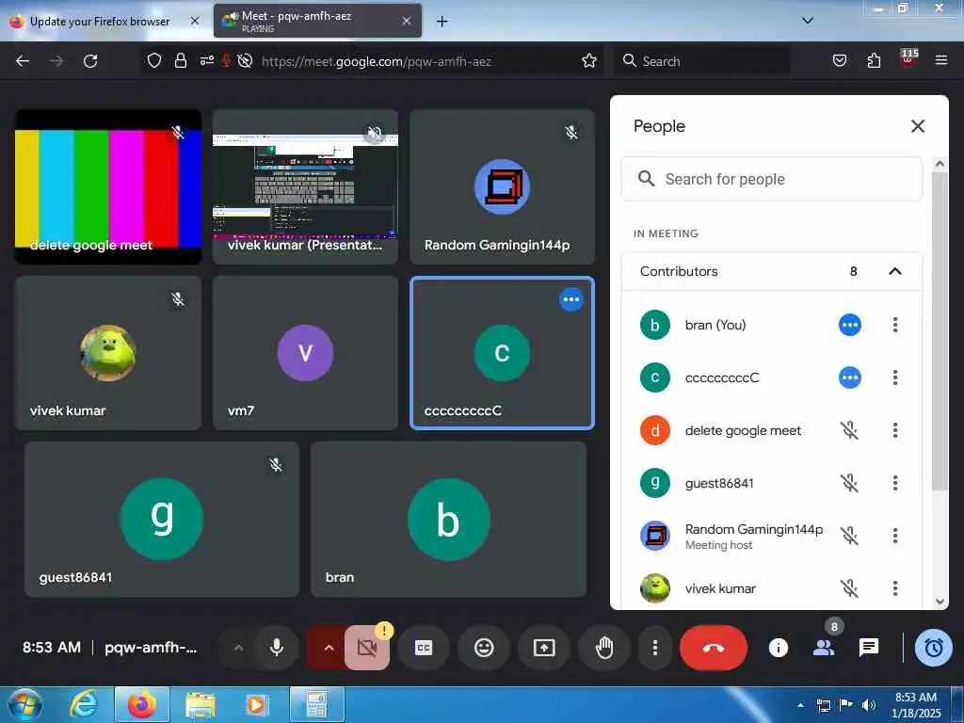Launch Internet Explorer from taskbar
Image resolution: width=964 pixels, height=723 pixels.
click(84, 704)
